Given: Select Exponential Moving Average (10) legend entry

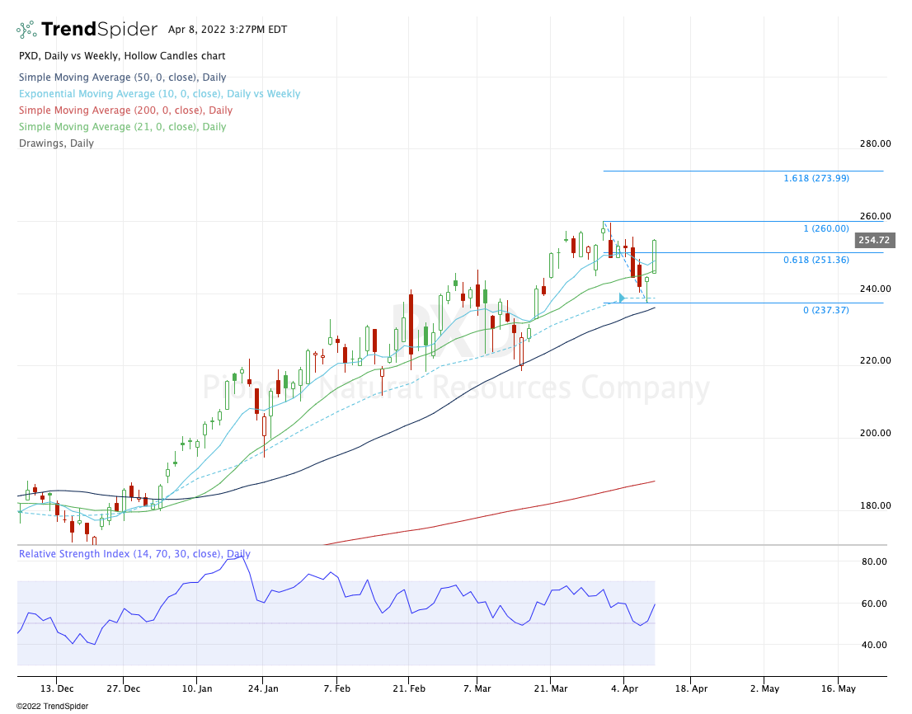Looking at the screenshot, I should (x=159, y=94).
